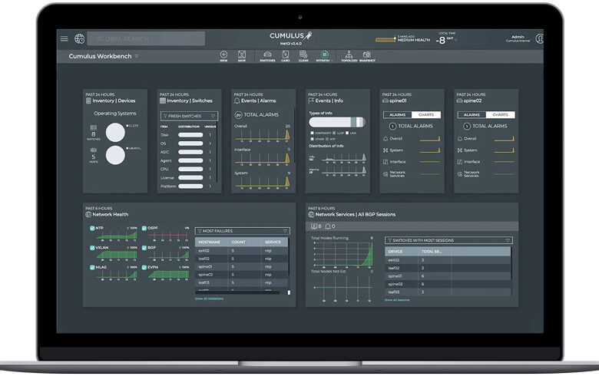Image resolution: width=599 pixels, height=376 pixels.
Task: Click Show All Sessions link
Action: 397,300
